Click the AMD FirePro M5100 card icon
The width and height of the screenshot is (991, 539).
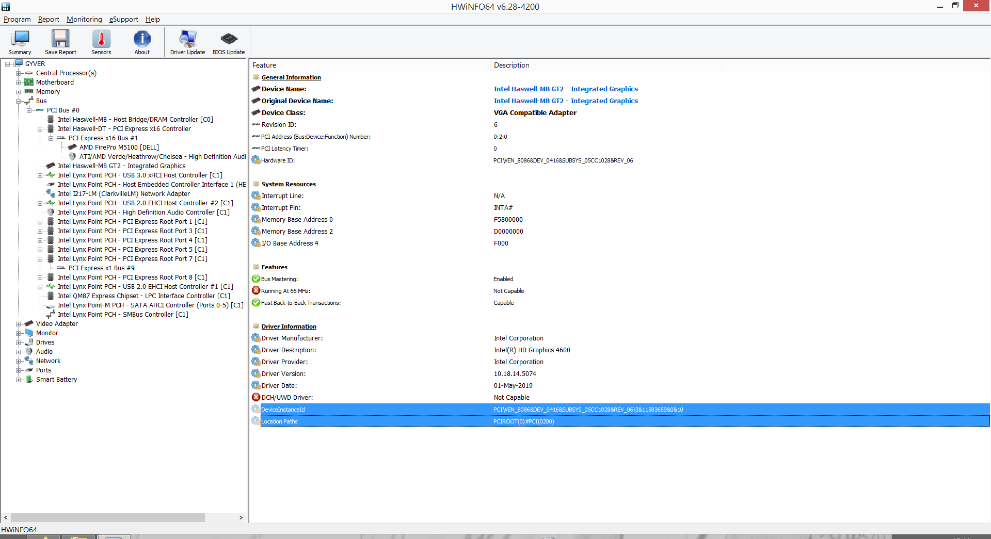(72, 148)
